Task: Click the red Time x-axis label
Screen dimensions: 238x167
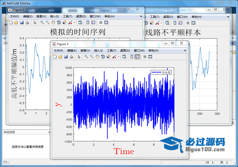Action: tap(124, 151)
